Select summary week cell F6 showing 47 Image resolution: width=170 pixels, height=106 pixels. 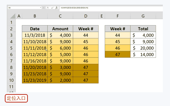point(117,55)
